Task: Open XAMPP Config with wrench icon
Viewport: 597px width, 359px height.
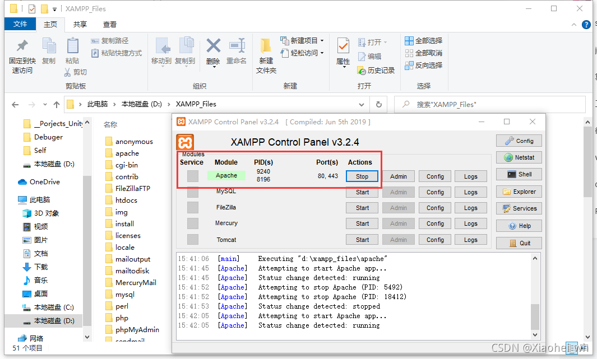Action: 519,141
